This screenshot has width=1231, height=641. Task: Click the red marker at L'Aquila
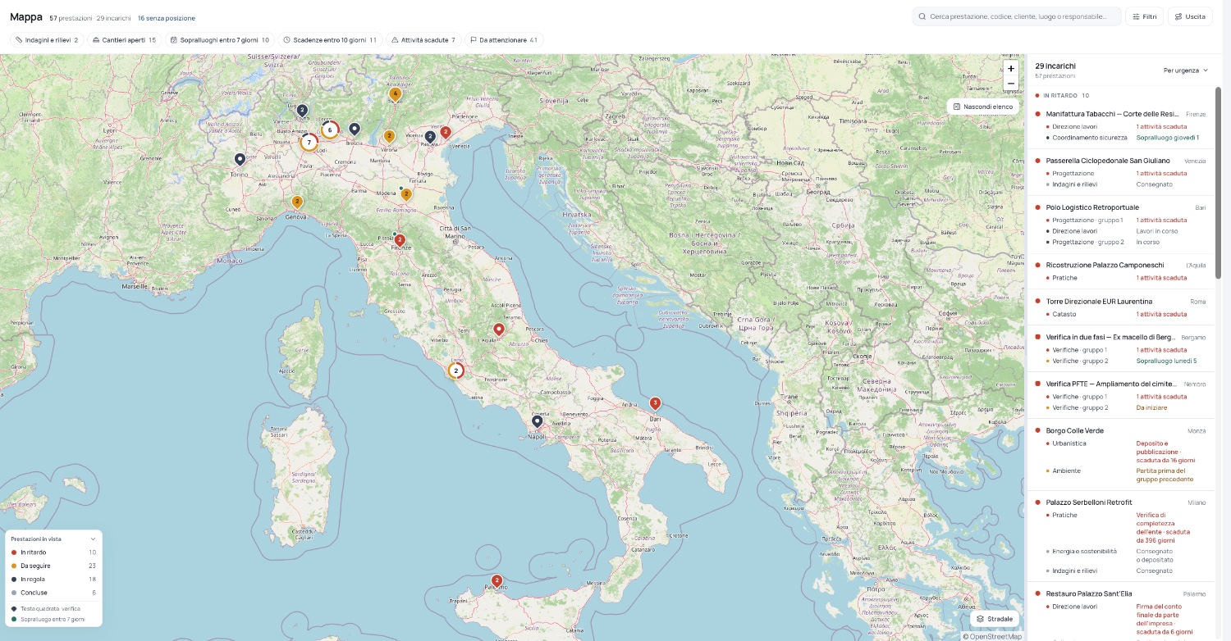(498, 329)
